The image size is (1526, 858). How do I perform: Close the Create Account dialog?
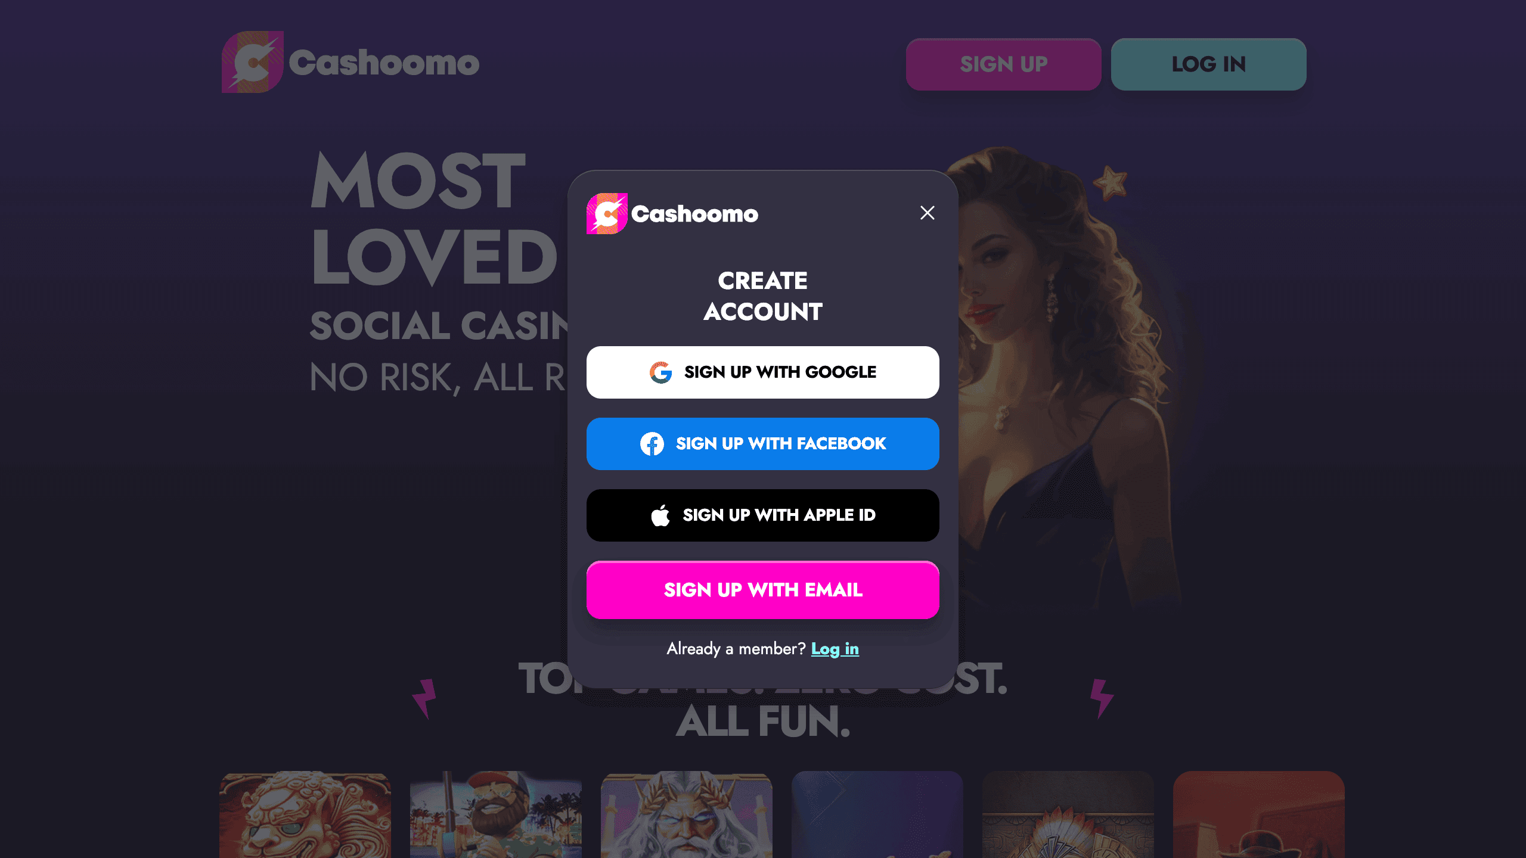point(927,213)
